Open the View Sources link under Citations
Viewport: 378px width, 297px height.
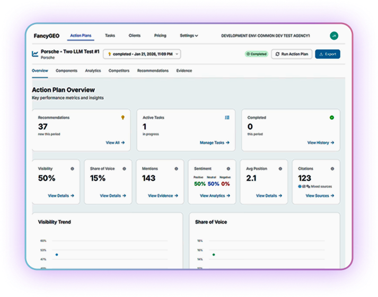click(320, 196)
